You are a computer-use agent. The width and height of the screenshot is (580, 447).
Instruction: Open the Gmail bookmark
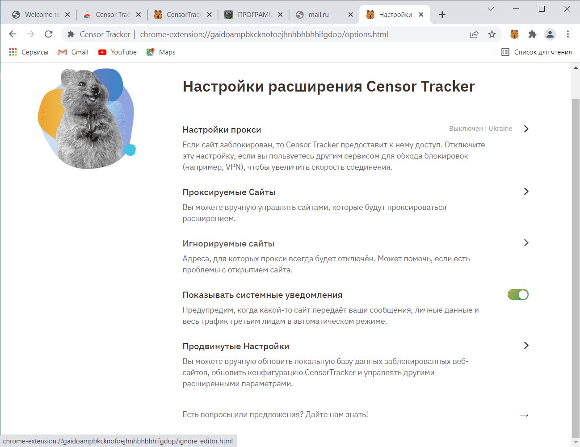pyautogui.click(x=73, y=52)
